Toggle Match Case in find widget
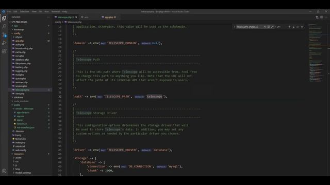The image size is (330, 185). point(265,27)
